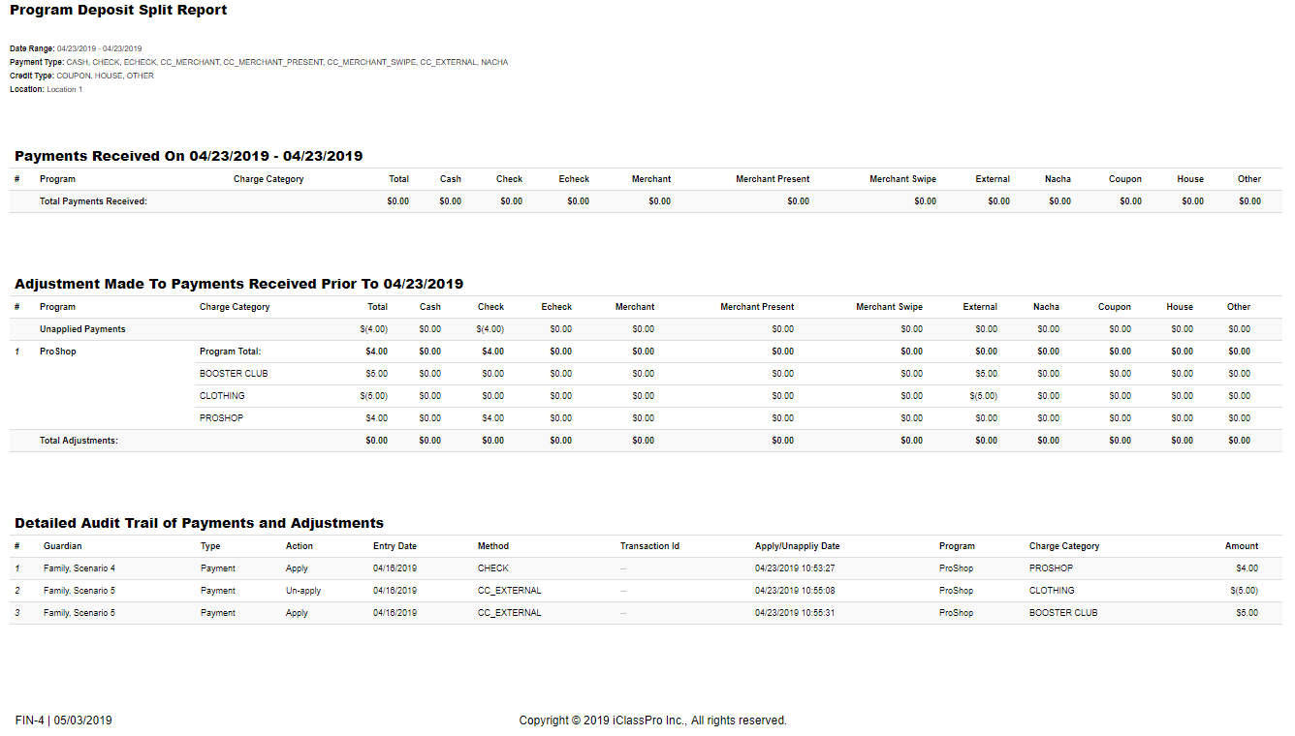Click the "Apply/Unappliy Date" column header
1295x736 pixels.
click(797, 546)
